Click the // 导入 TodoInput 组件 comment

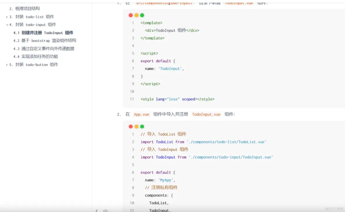click(165, 149)
